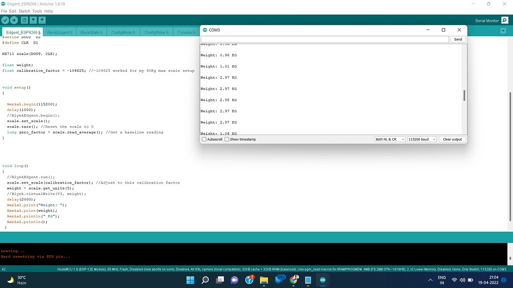Click the Save sketch toolbar icon

42,20
